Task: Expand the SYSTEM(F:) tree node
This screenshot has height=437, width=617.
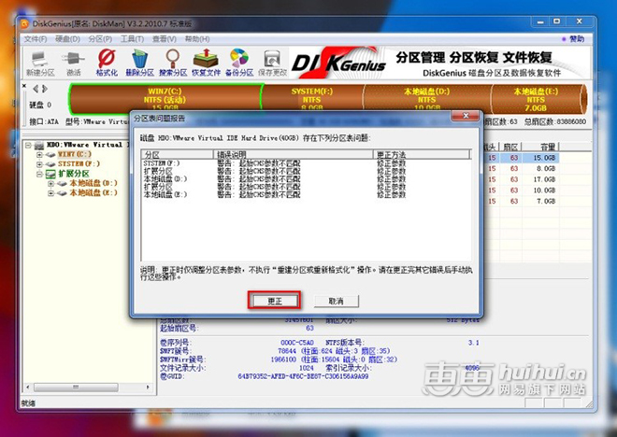Action: (39, 164)
